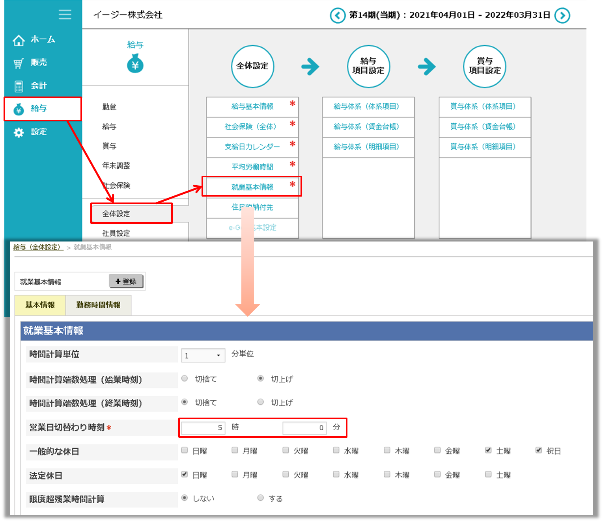Image resolution: width=603 pixels, height=522 pixels.
Task: Check 日曜 under 一般的な休日
Action: click(185, 450)
